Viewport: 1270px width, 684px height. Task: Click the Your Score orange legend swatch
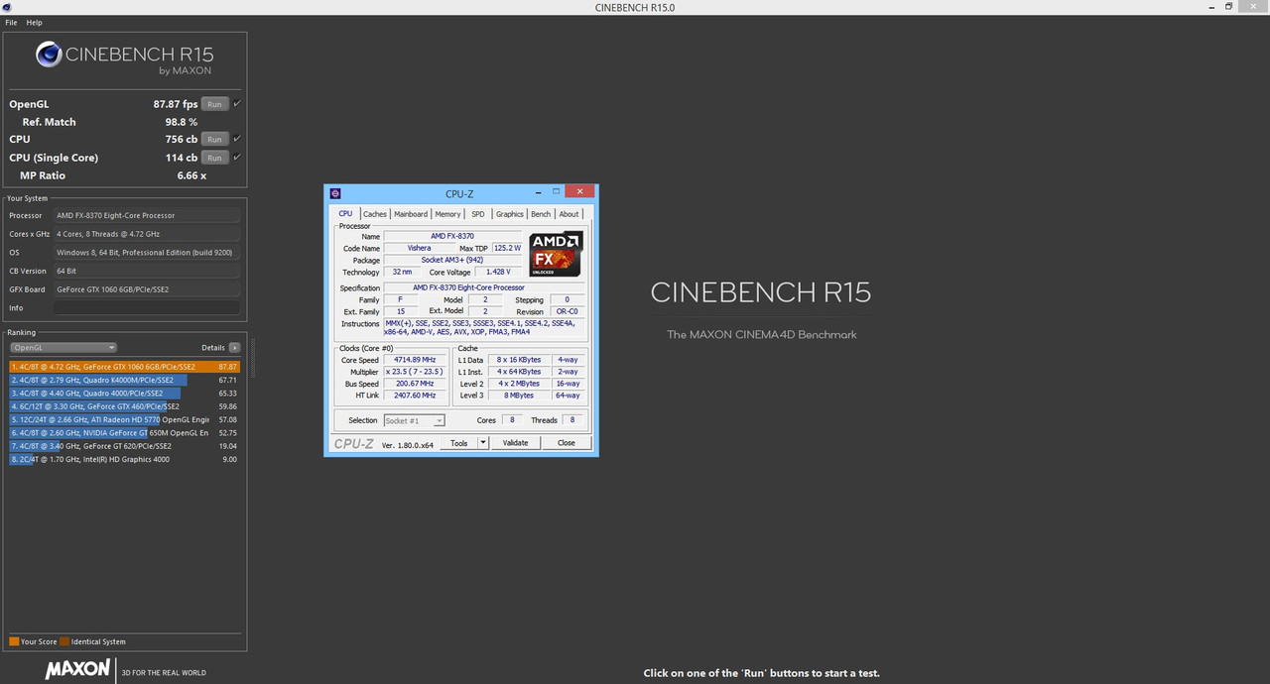point(14,641)
